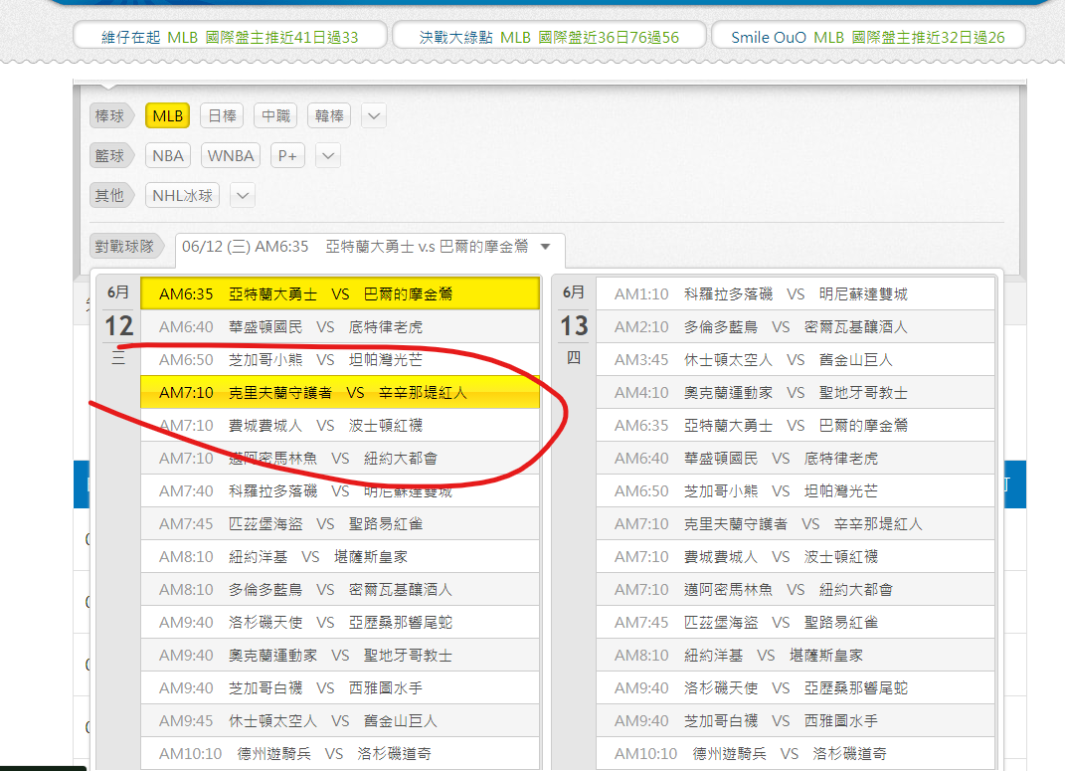This screenshot has height=771, width=1065.
Task: Expand more baseball leagues chevron after 韓棒
Action: pos(374,116)
